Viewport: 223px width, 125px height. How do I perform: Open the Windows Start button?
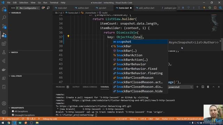[x=3, y=123]
